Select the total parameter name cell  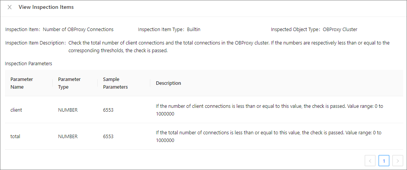click(15, 136)
